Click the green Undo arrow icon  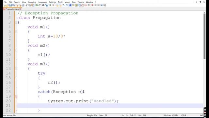pyautogui.click(x=37, y=5)
